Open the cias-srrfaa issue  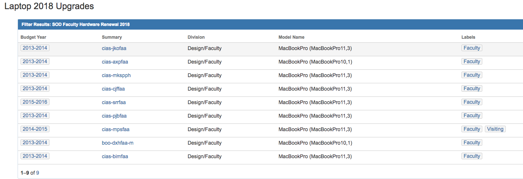114,102
